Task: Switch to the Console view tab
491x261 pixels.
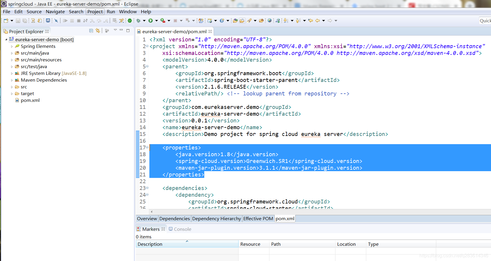Action: pyautogui.click(x=180, y=229)
